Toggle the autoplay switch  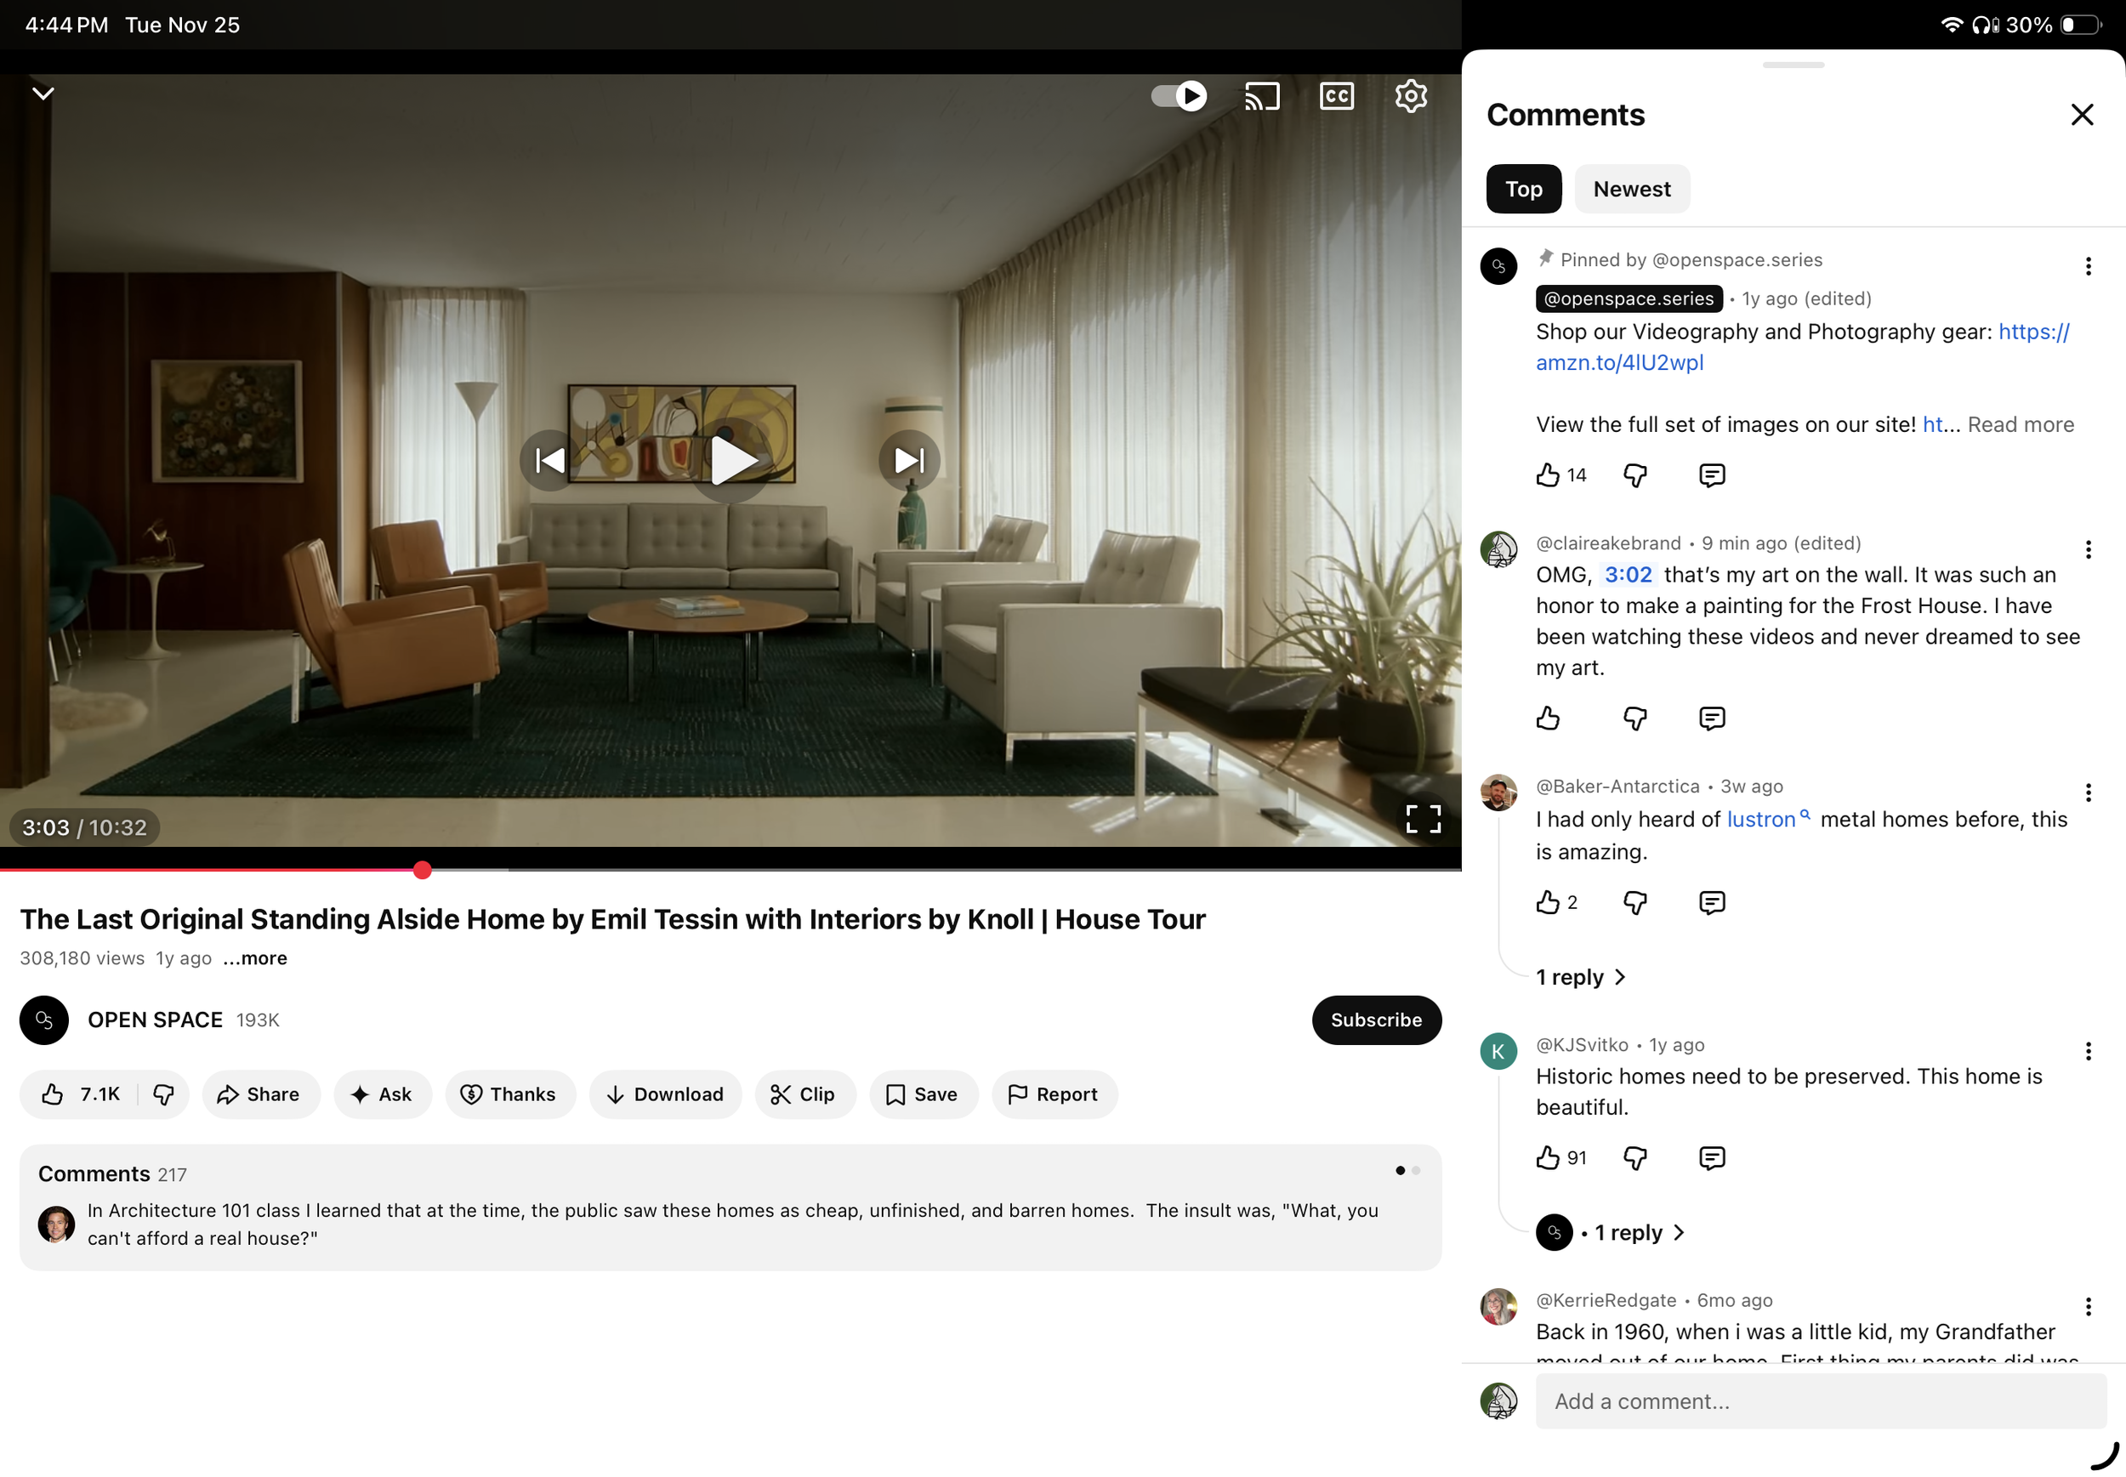click(x=1179, y=96)
